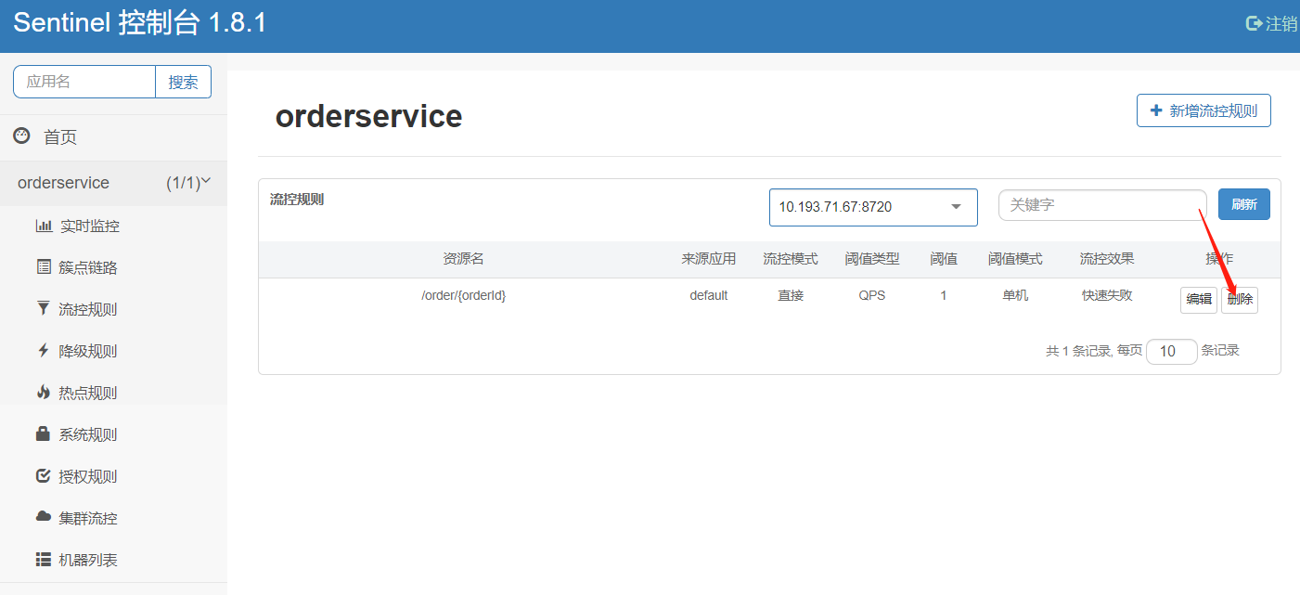Click the blue 刷新 button
This screenshot has height=595, width=1300.
point(1243,205)
